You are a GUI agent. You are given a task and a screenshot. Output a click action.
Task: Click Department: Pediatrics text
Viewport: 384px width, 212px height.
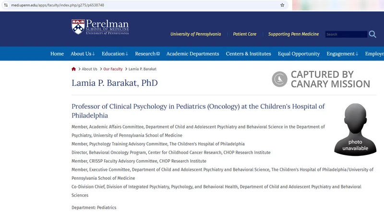click(x=94, y=208)
